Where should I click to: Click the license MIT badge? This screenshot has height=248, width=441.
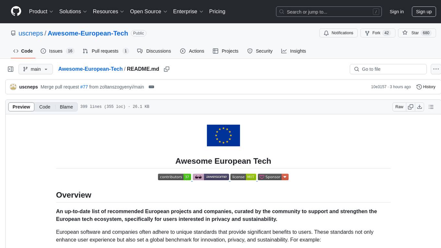point(243,177)
